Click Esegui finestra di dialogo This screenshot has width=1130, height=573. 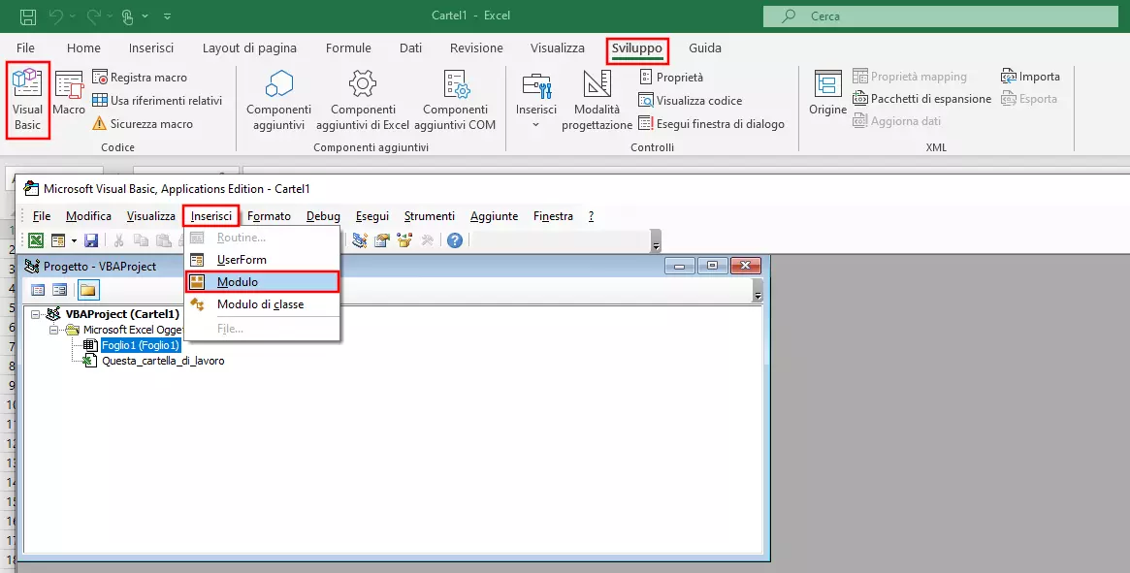[716, 123]
